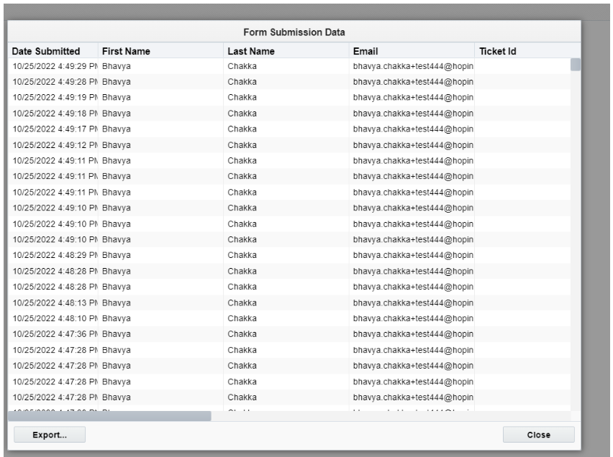Click Chakka in the 4:47:36 PM row
Image resolution: width=613 pixels, height=457 pixels.
pyautogui.click(x=242, y=334)
